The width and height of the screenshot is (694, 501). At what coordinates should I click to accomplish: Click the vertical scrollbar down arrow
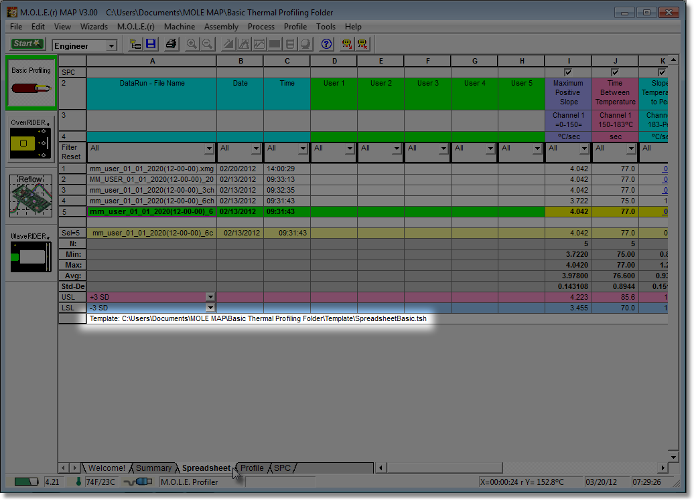(x=673, y=458)
